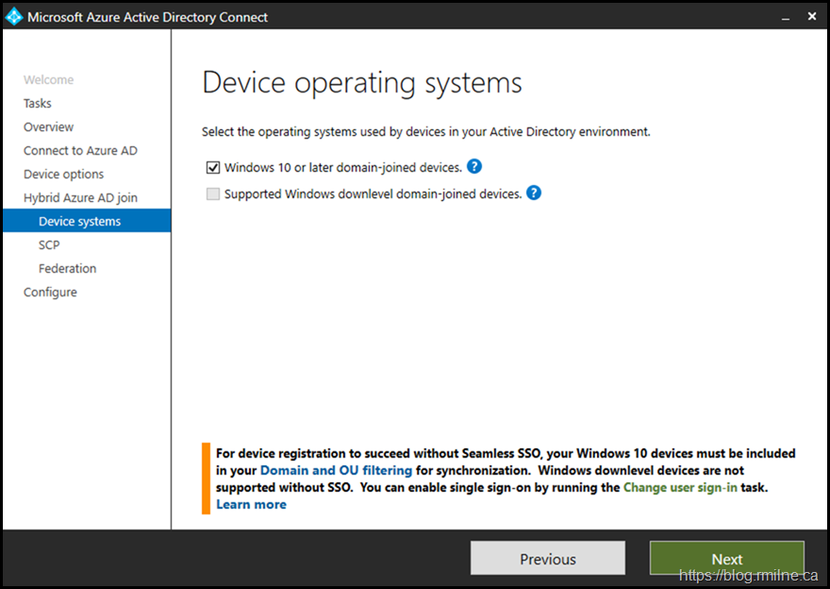Select Device options in sidebar

coord(63,175)
